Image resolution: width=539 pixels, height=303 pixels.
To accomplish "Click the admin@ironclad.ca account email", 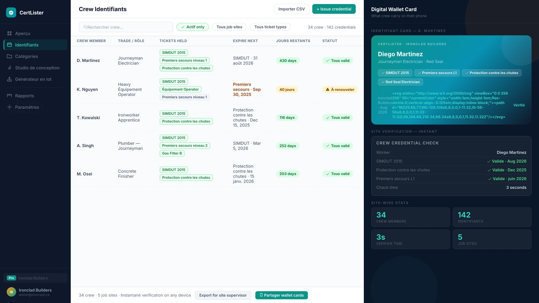I will (x=34, y=295).
